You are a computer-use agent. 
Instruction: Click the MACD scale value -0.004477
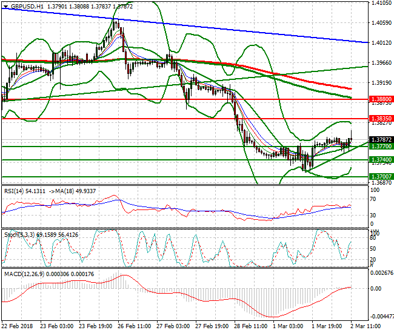[382, 316]
